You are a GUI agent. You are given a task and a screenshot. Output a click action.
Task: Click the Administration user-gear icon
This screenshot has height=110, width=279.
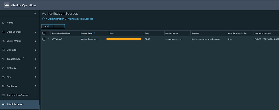pos(3,104)
